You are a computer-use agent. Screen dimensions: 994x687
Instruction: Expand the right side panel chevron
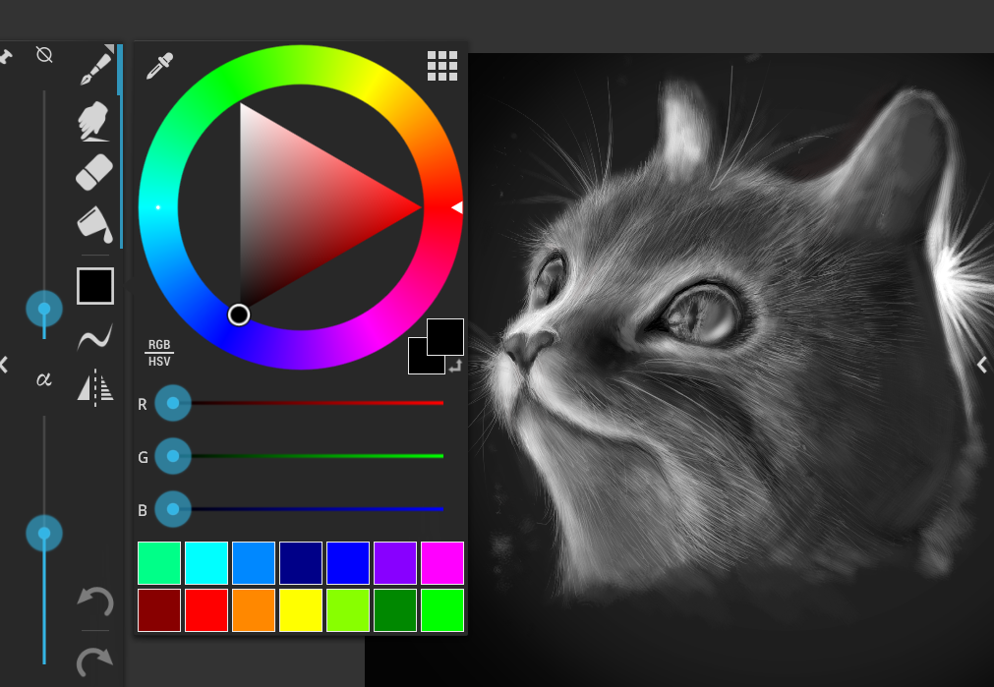point(982,365)
